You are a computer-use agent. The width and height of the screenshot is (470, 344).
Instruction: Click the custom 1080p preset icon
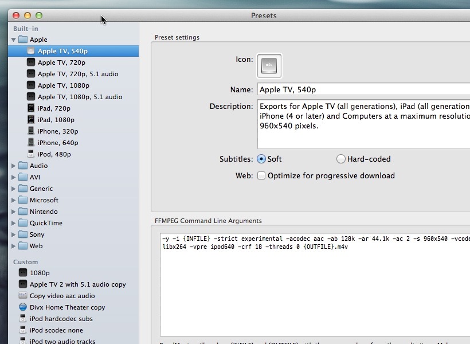[x=23, y=273]
